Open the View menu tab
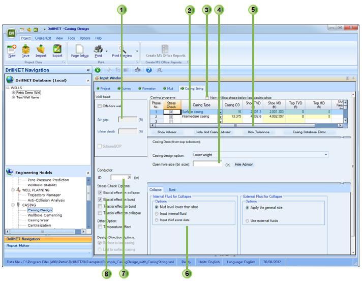 (59, 38)
